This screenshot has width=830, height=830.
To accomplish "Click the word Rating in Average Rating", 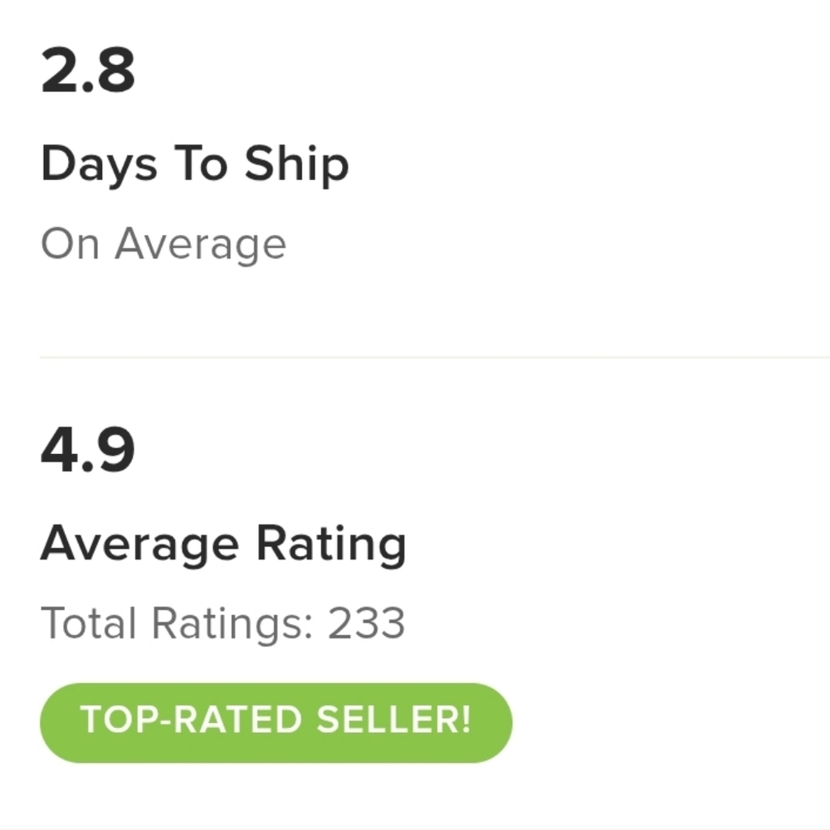I will tap(331, 546).
